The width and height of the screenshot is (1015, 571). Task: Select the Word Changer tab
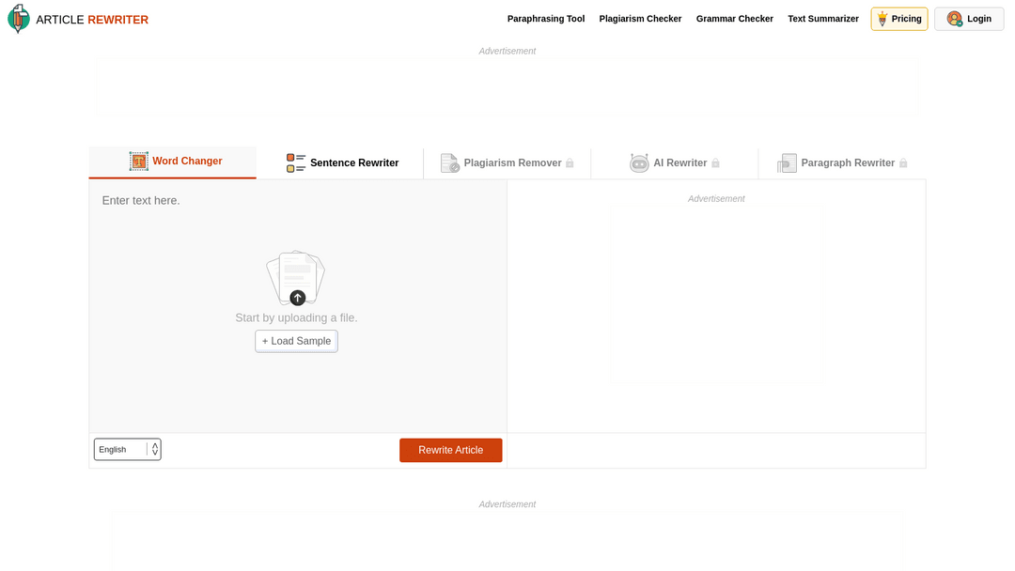point(187,162)
